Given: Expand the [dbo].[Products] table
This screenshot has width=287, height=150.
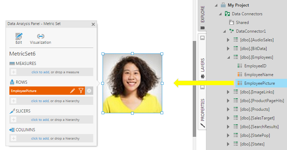Looking at the screenshot, I should (228, 109).
